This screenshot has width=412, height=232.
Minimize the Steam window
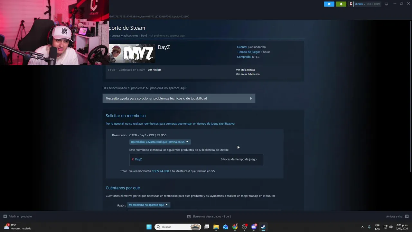[x=395, y=4]
